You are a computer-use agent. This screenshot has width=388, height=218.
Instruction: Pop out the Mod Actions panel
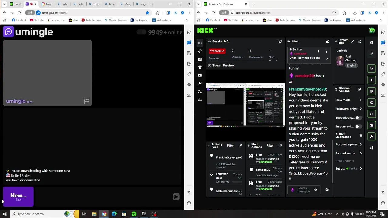(x=280, y=146)
